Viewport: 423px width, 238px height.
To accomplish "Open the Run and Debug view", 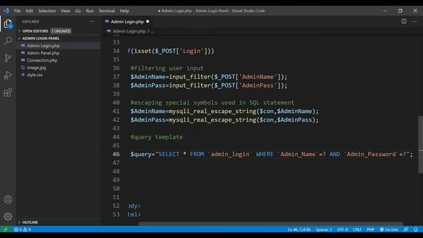I will pyautogui.click(x=8, y=75).
